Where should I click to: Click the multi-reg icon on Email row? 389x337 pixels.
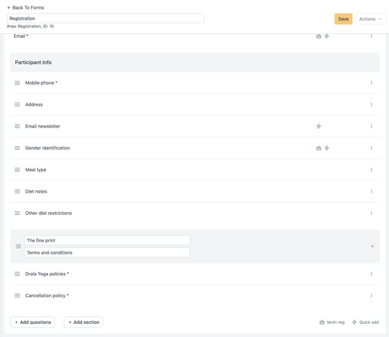(318, 37)
